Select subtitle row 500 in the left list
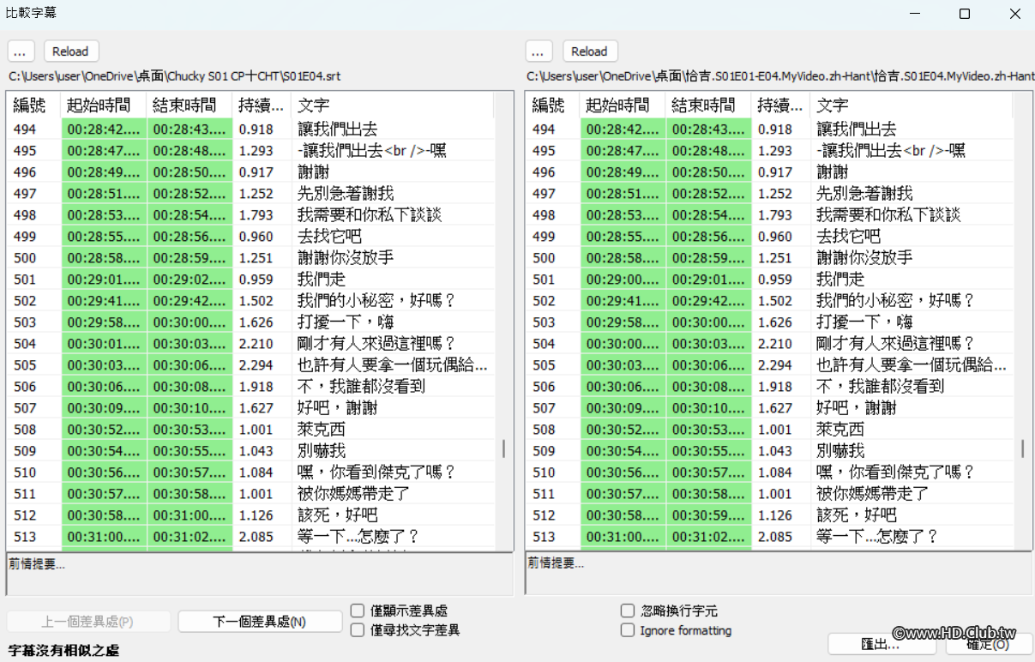1035x662 pixels. [x=257, y=257]
